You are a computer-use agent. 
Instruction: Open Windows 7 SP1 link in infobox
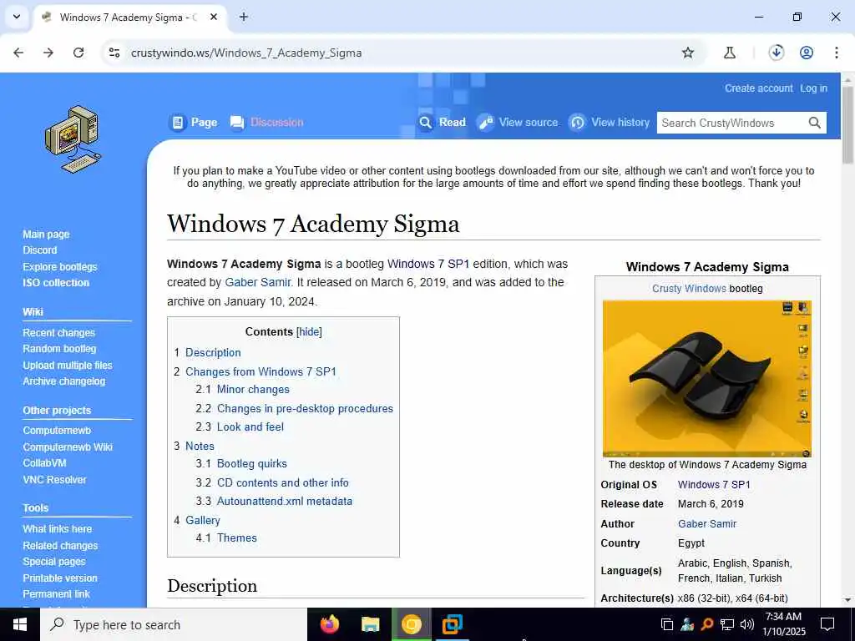point(714,485)
